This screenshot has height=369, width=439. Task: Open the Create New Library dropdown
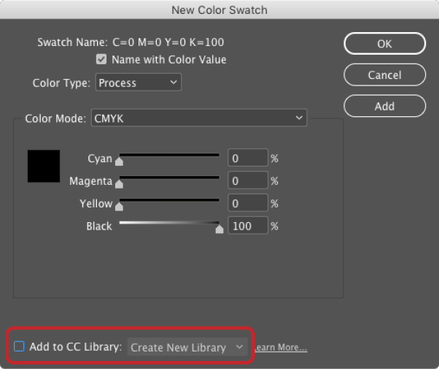click(187, 347)
